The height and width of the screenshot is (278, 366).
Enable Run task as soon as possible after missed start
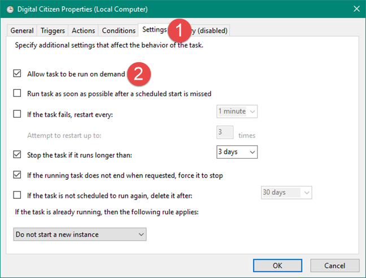[17, 93]
